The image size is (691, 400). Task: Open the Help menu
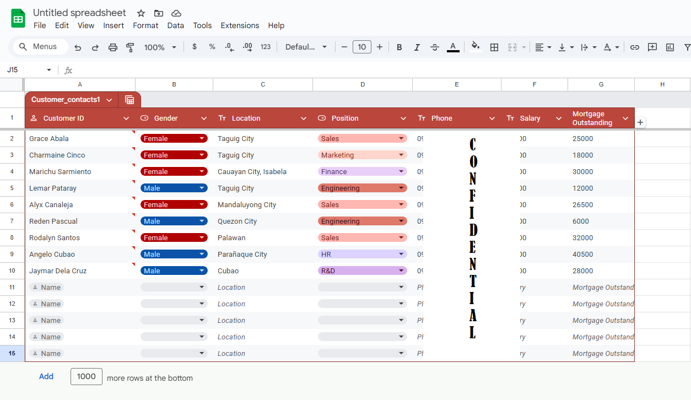276,25
